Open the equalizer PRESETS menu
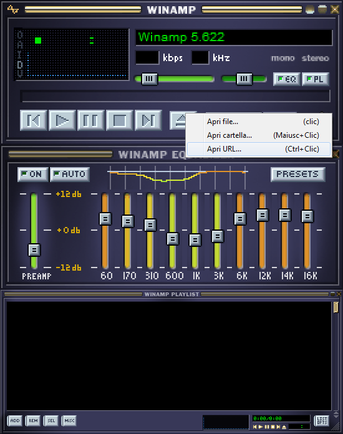 [297, 175]
